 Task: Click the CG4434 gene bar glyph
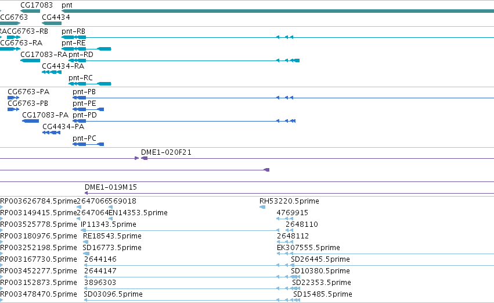[52, 23]
